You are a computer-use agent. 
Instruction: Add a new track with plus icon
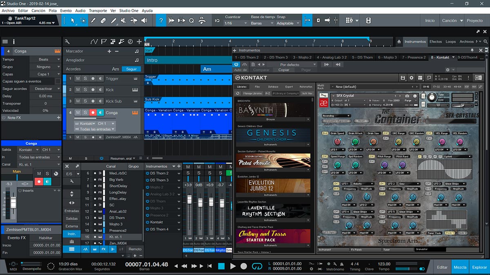139,42
